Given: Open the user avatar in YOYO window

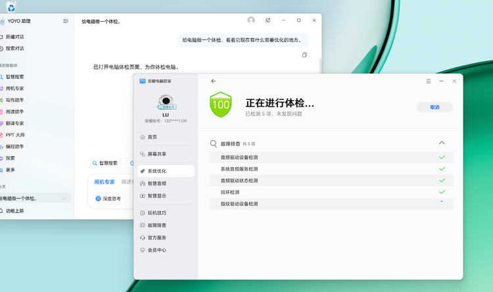Looking at the screenshot, I should coord(251,20).
